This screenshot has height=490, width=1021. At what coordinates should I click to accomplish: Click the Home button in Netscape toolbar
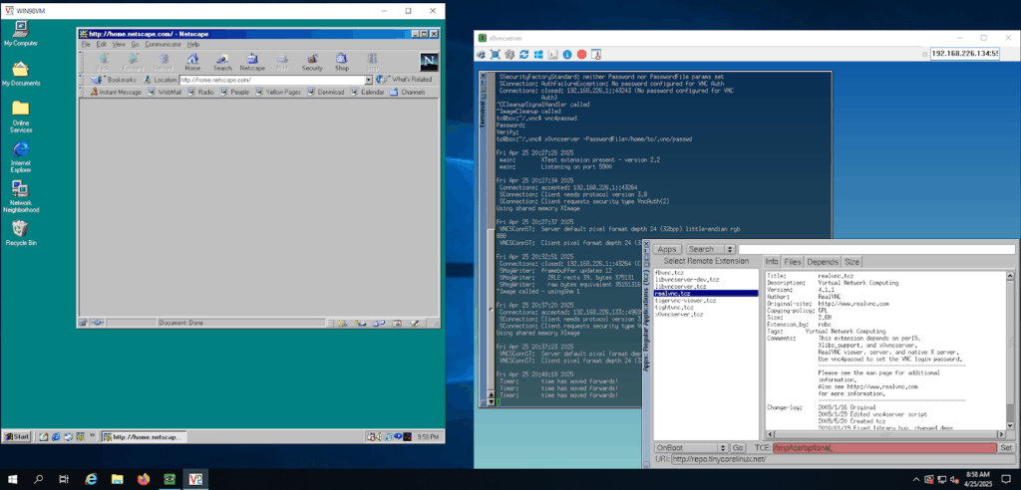(x=191, y=63)
